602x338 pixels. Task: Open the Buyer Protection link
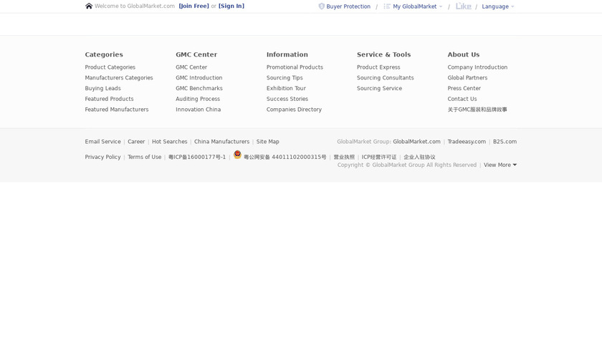[x=348, y=6]
